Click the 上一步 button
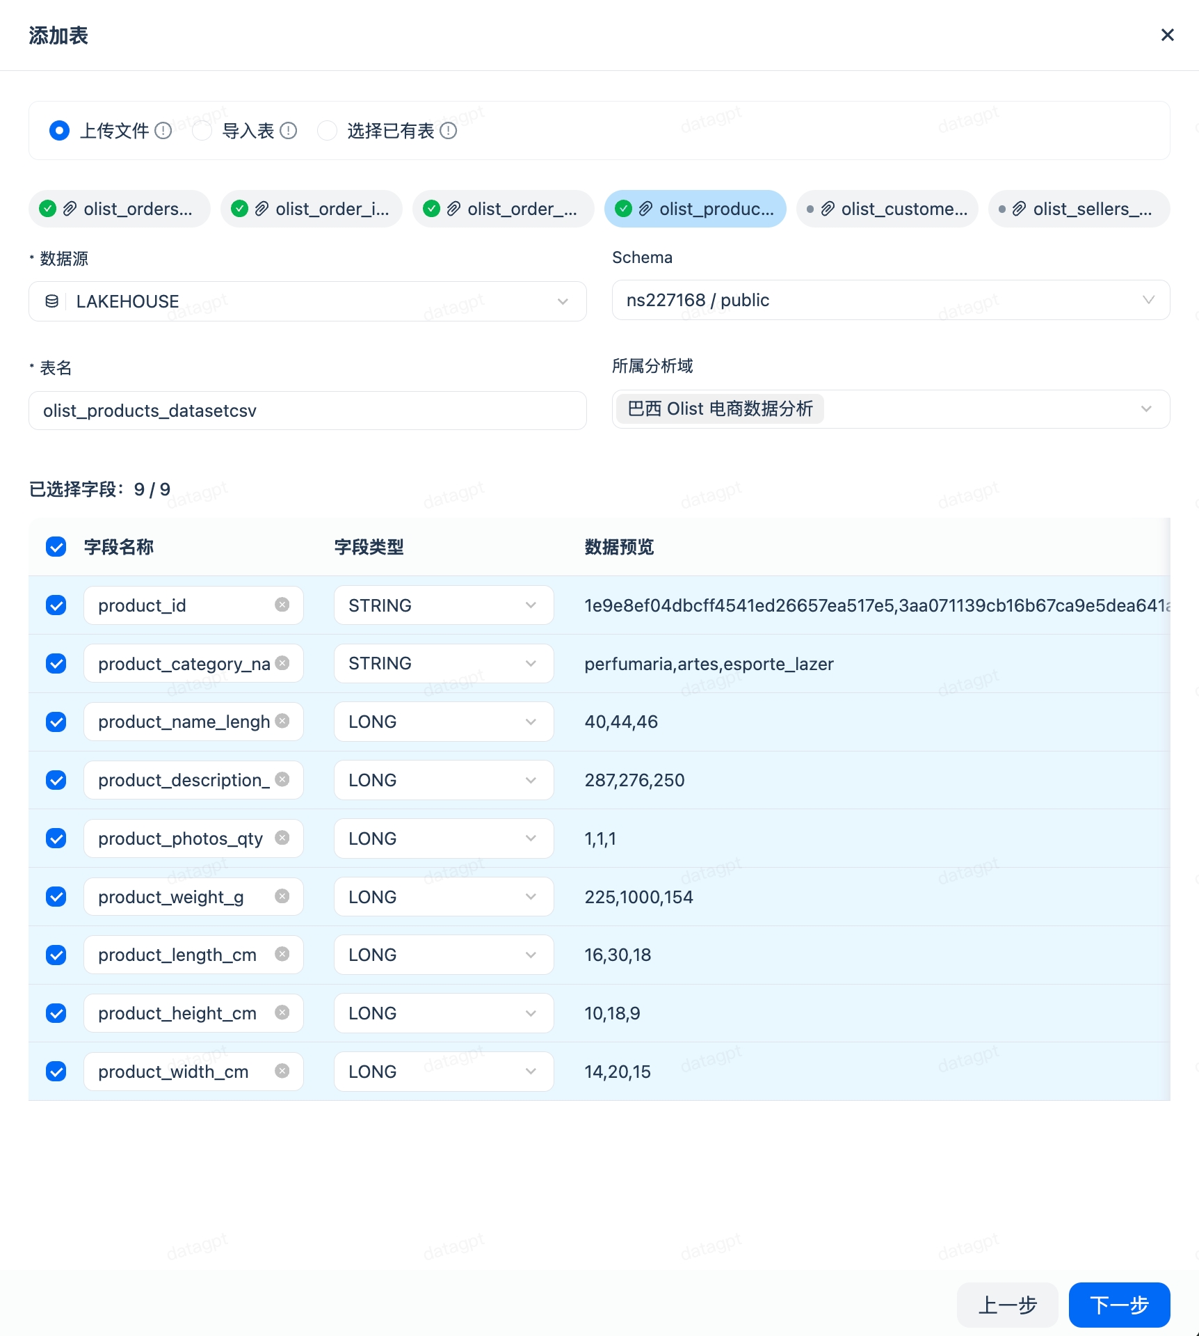1199x1336 pixels. coord(1007,1305)
